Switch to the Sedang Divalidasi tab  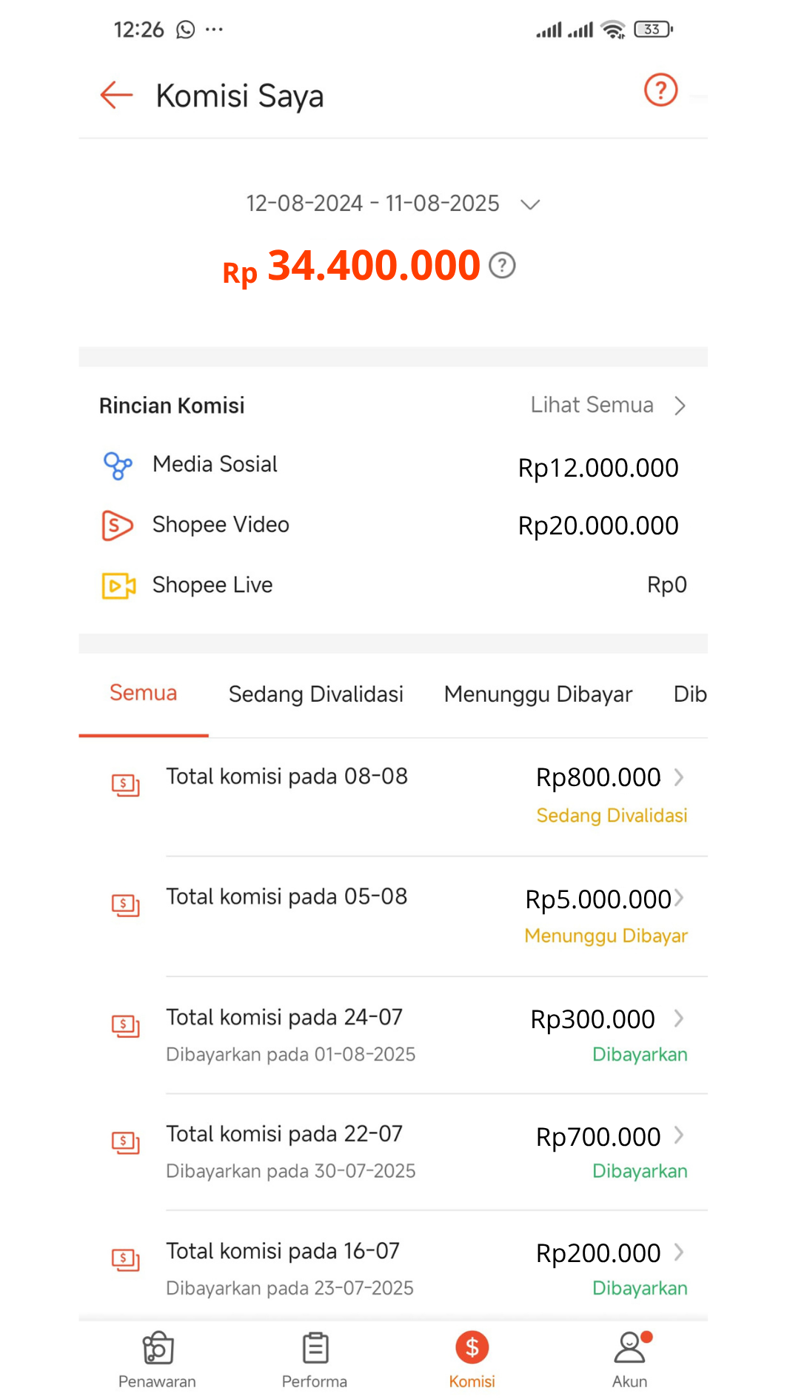(316, 694)
